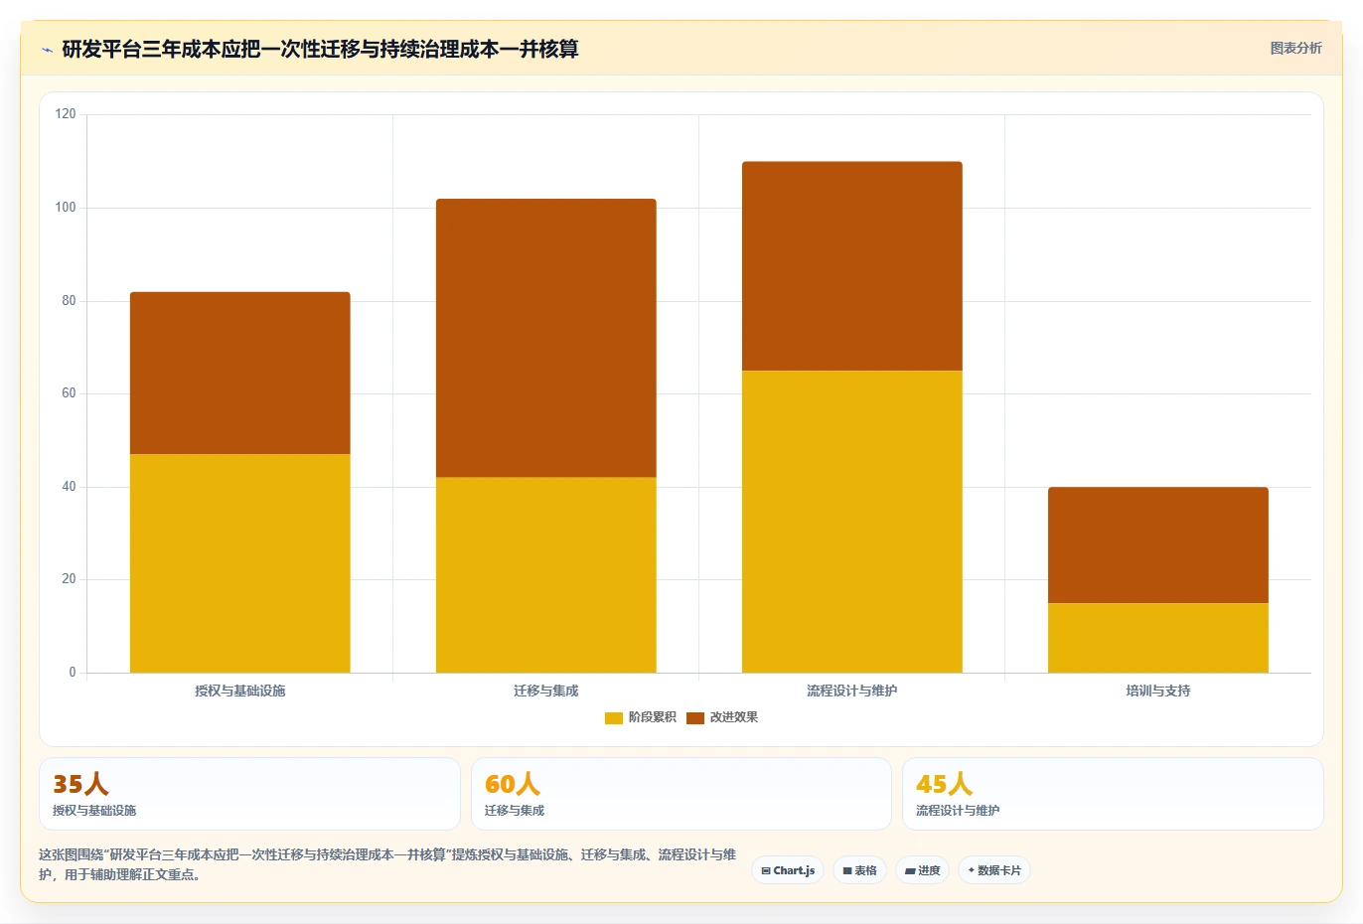1363x924 pixels.
Task: Click the y-axis value 60
Action: 69,393
